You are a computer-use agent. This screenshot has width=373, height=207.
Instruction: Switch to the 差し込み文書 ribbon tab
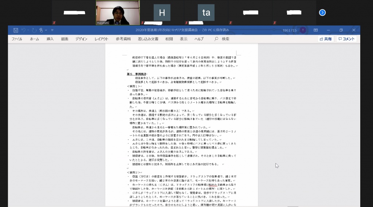[148, 39]
